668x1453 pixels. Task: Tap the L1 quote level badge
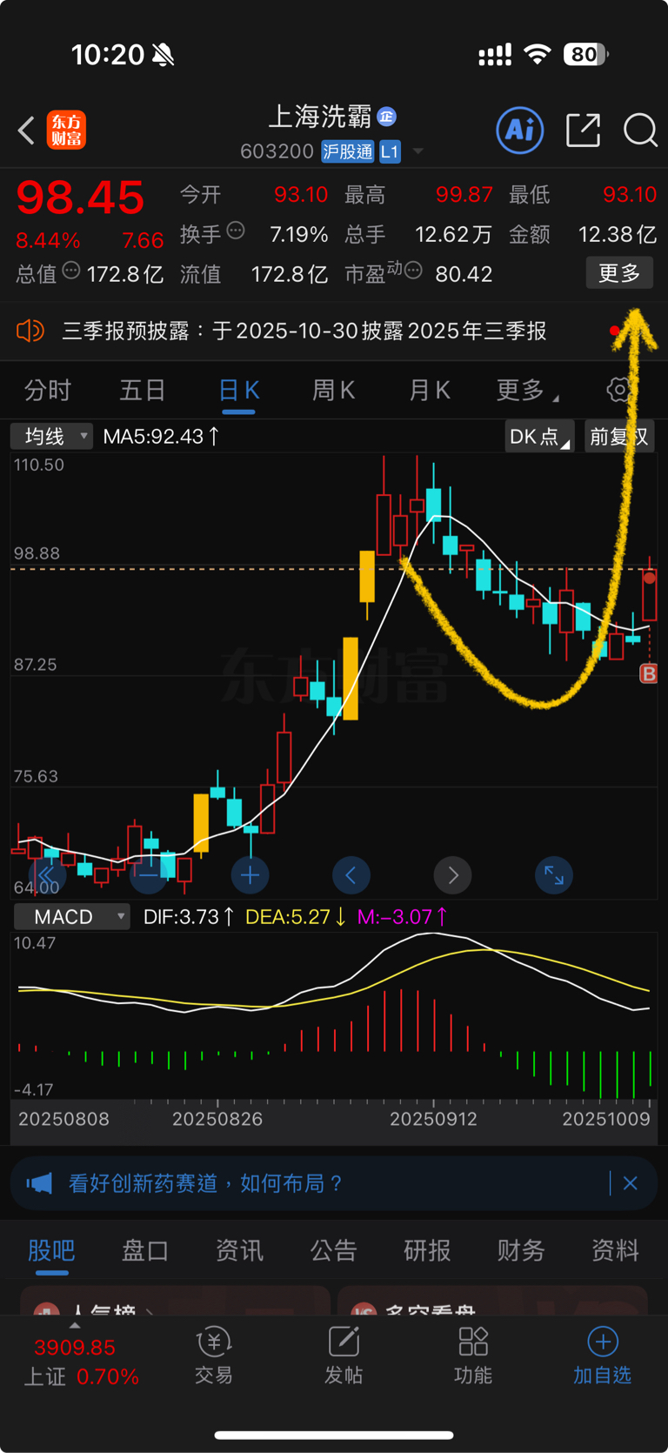tap(390, 151)
